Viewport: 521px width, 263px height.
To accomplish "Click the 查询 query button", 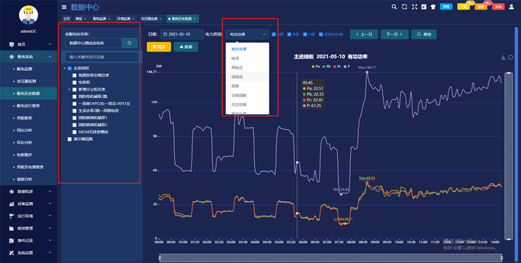I will click(x=424, y=34).
